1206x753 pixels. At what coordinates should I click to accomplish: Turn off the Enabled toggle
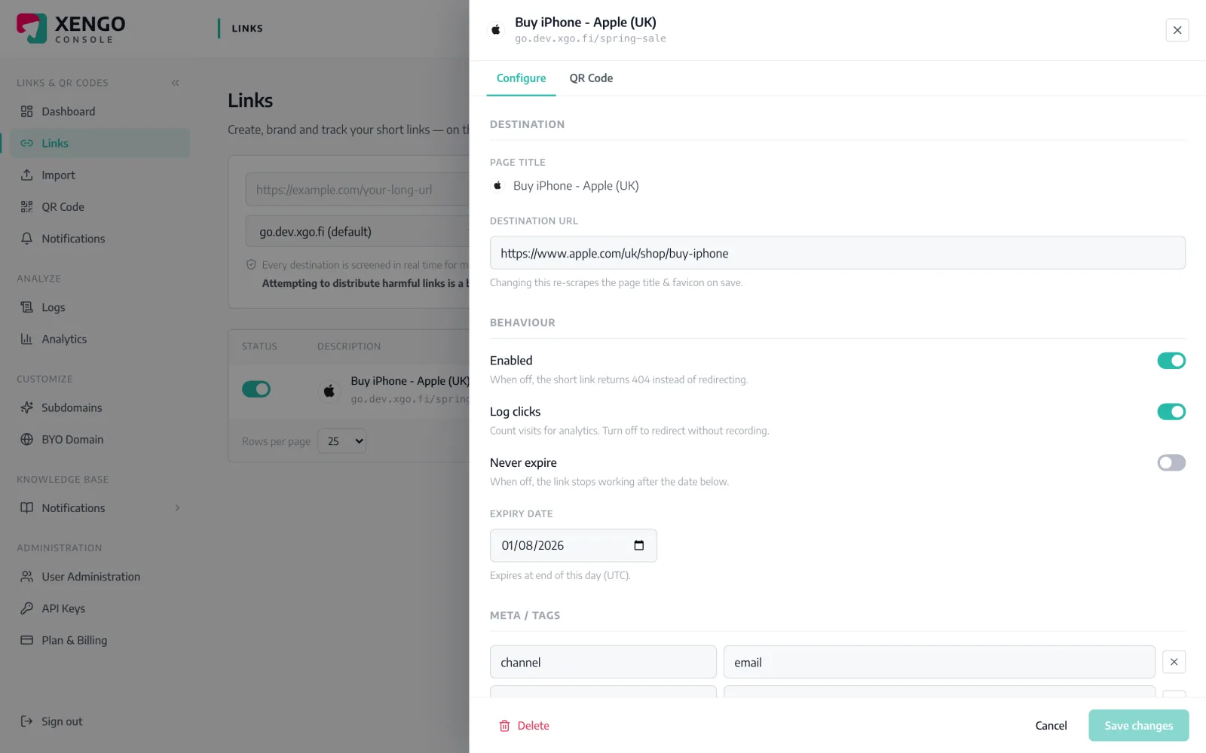(x=1171, y=361)
